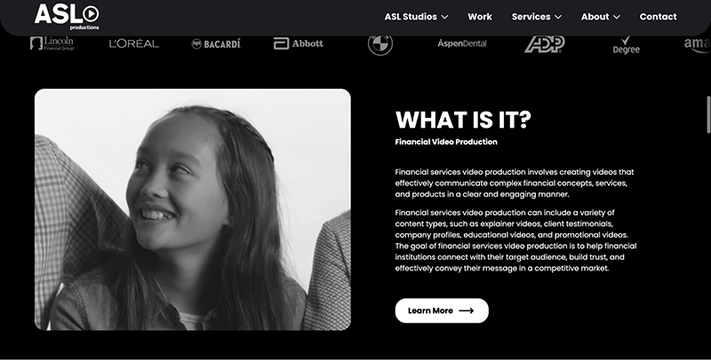
Task: Open the About dropdown chevron
Action: click(617, 17)
